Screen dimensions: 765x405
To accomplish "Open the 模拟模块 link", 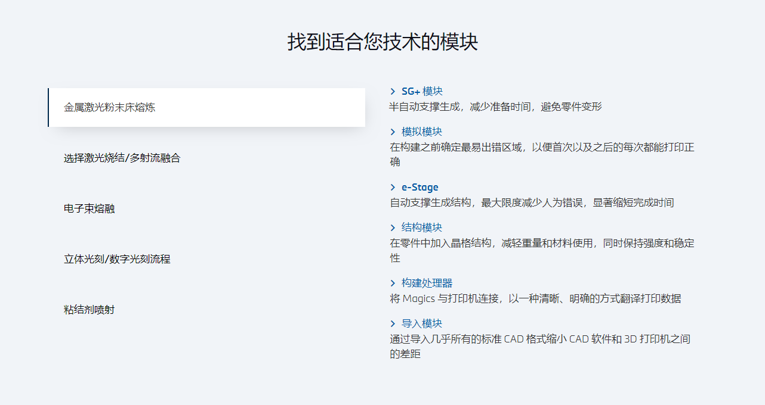I will pos(422,132).
